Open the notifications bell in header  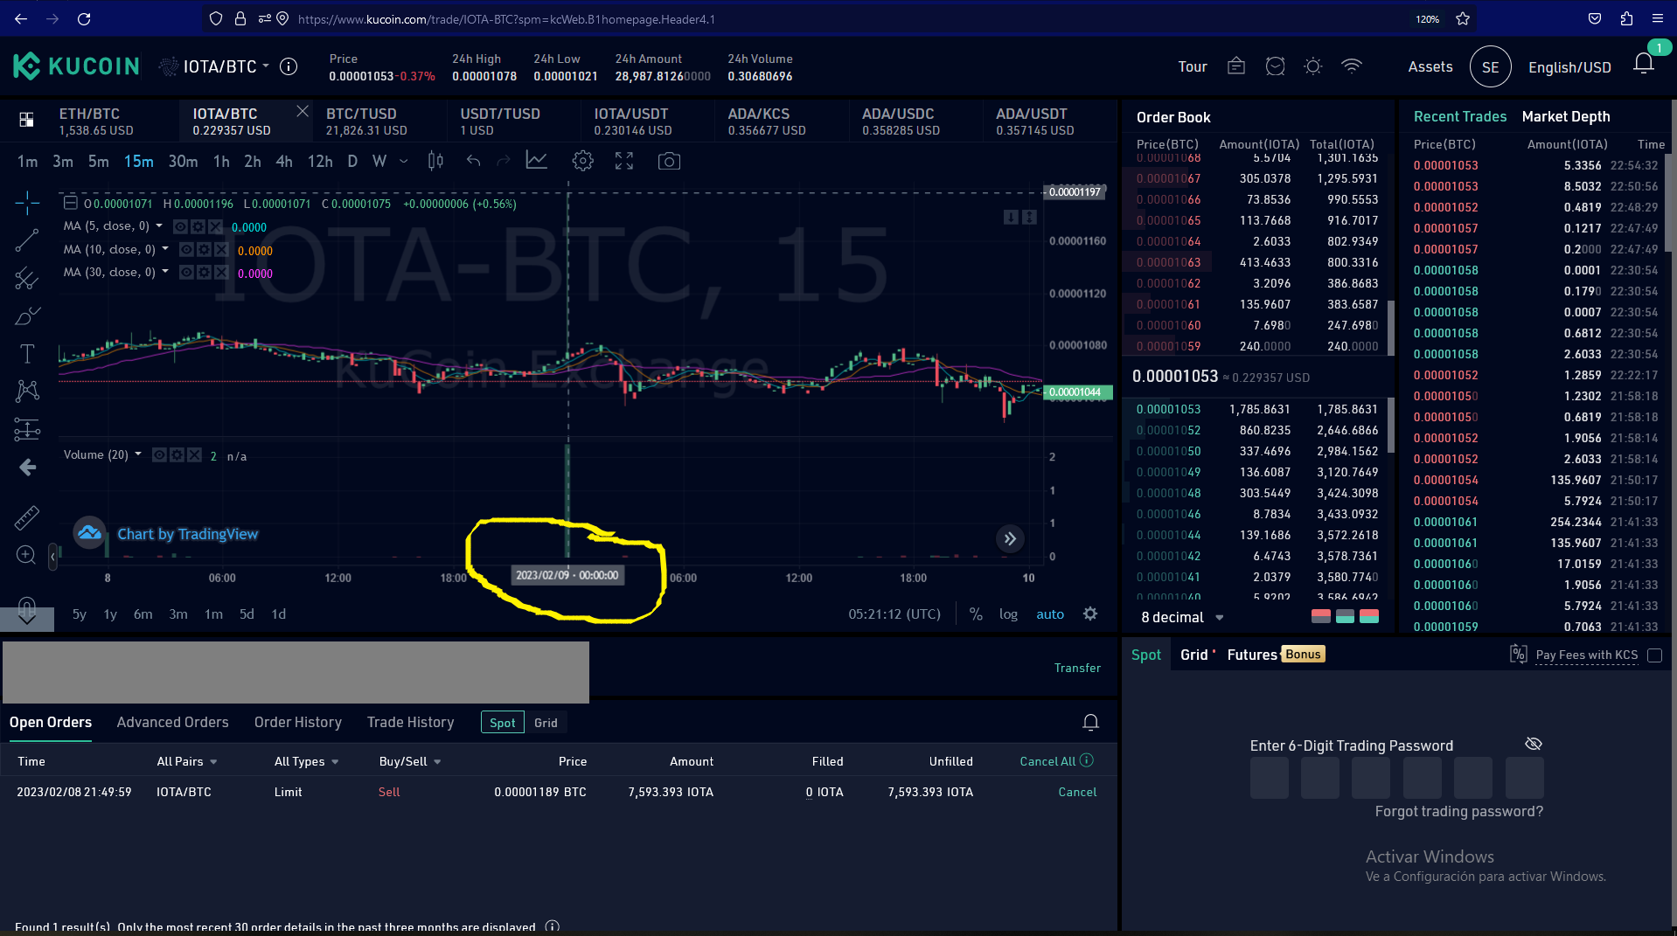pos(1644,64)
